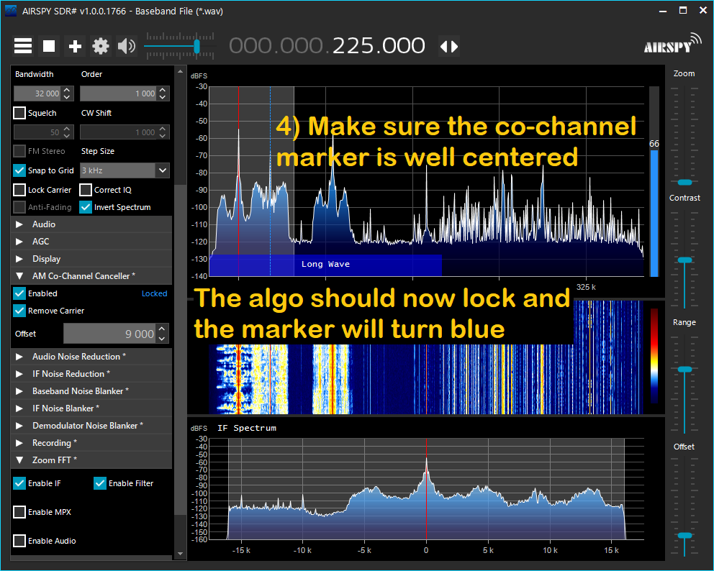Expand the Audio Noise Reduction panel
This screenshot has height=571, width=714.
pyautogui.click(x=91, y=357)
